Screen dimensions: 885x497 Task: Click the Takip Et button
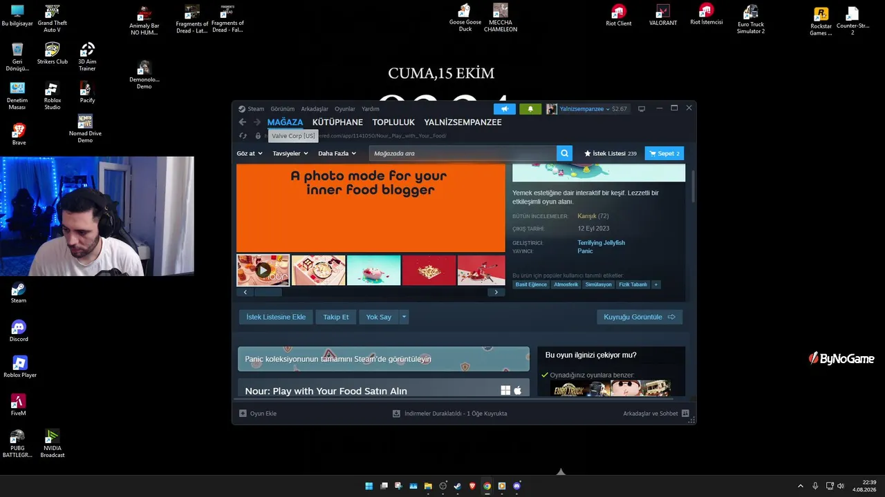(336, 317)
